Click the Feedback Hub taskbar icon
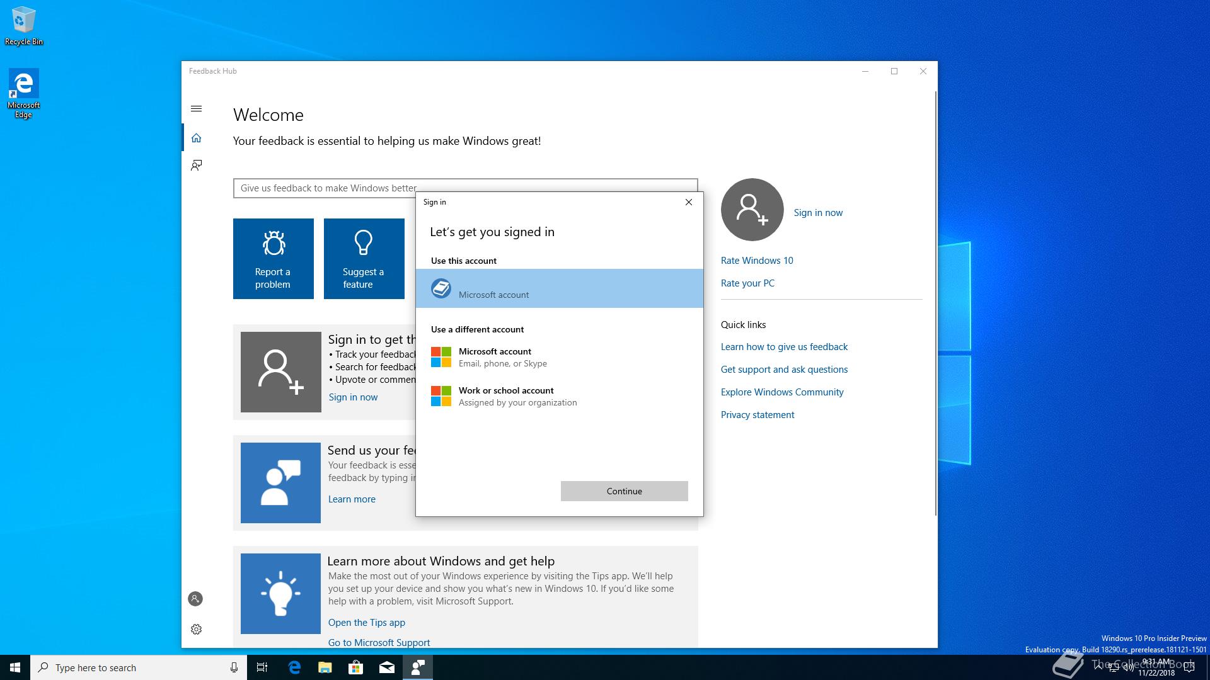The height and width of the screenshot is (680, 1210). (x=418, y=667)
